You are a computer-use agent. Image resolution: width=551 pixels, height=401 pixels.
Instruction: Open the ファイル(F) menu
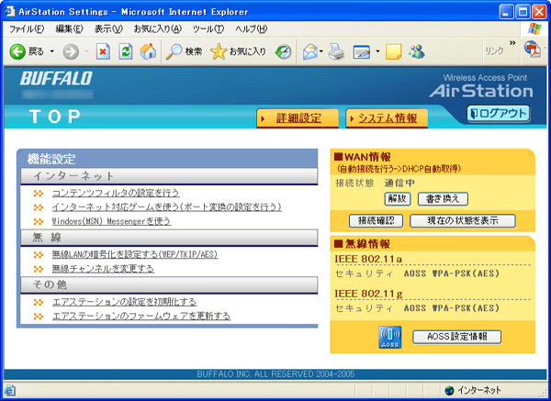pyautogui.click(x=27, y=29)
